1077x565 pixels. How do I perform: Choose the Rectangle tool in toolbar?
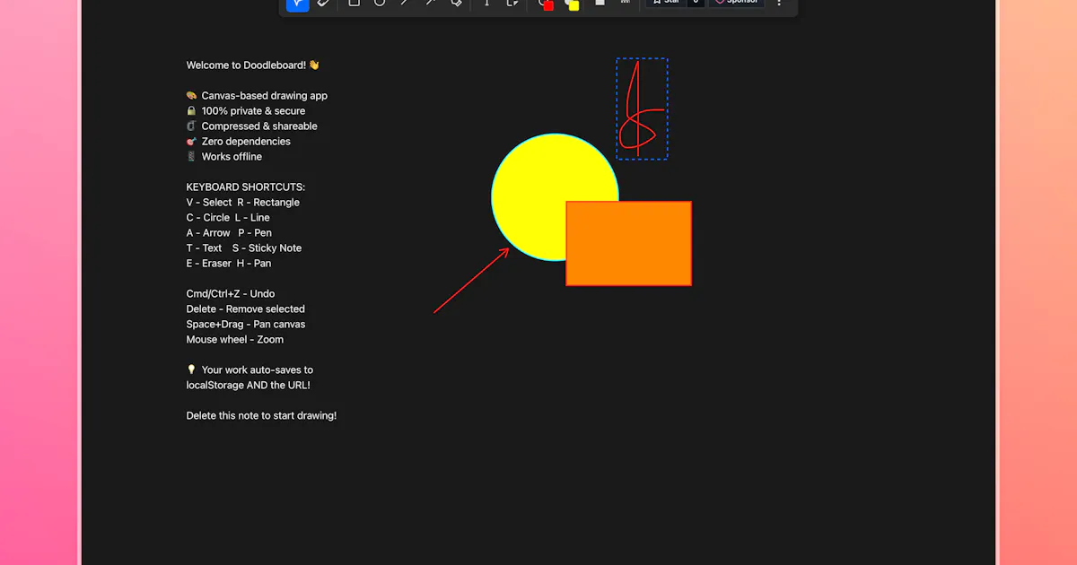coord(354,3)
